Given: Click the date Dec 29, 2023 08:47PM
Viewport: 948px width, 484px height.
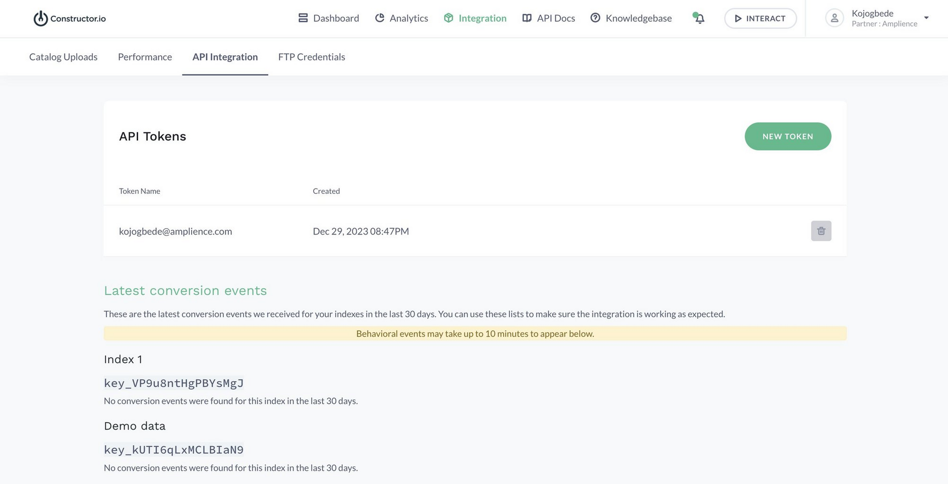Looking at the screenshot, I should click(361, 231).
